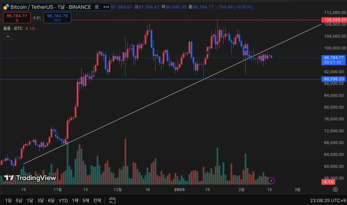Click the blue 89,598.20 price line label

point(334,79)
